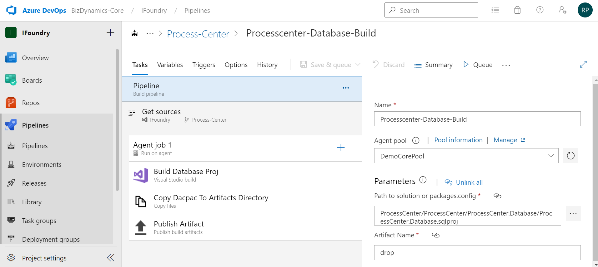Open the Pipeline row ellipsis menu
Viewport: 598px width, 267px height.
pos(346,88)
